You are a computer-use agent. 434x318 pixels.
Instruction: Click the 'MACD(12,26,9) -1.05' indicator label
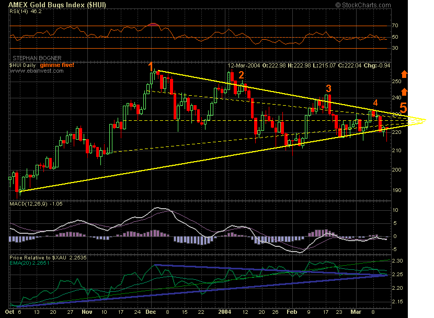point(36,204)
